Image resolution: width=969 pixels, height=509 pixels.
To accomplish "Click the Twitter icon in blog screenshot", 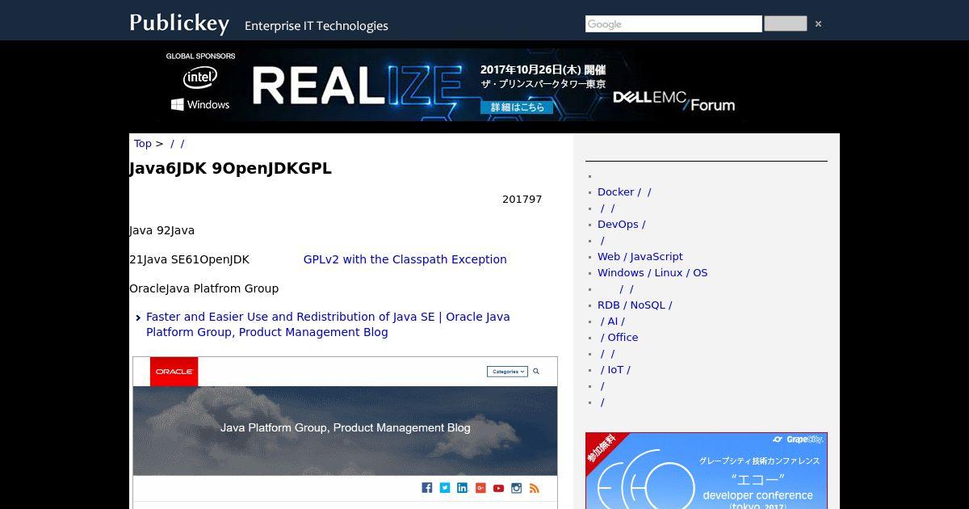I will tap(445, 488).
